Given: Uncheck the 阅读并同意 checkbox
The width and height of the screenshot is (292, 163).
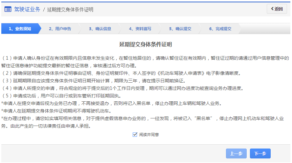Looking at the screenshot, I should (135, 134).
